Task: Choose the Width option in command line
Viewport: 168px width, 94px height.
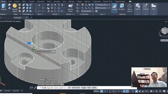Action: click(x=94, y=88)
